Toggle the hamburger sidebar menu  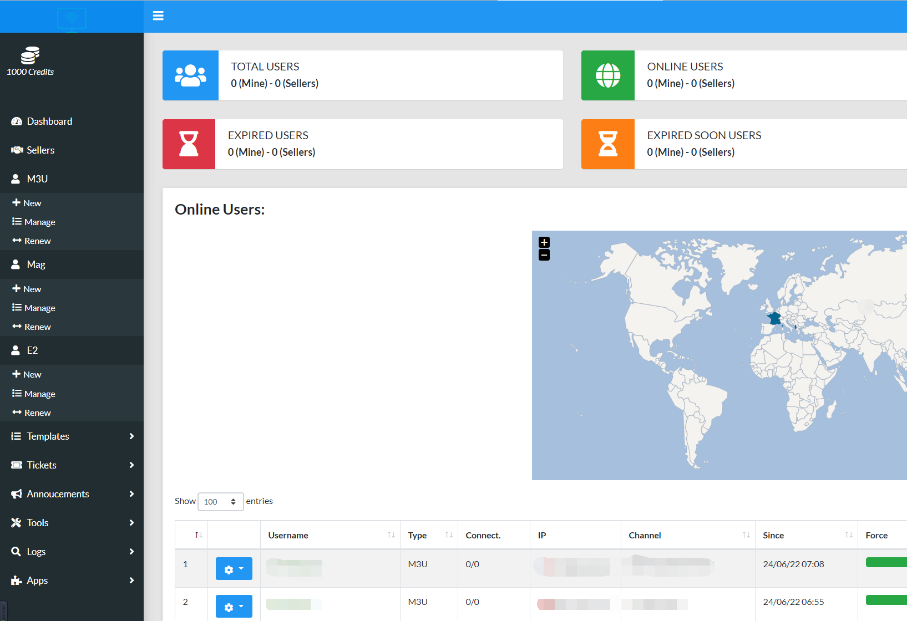[x=158, y=16]
